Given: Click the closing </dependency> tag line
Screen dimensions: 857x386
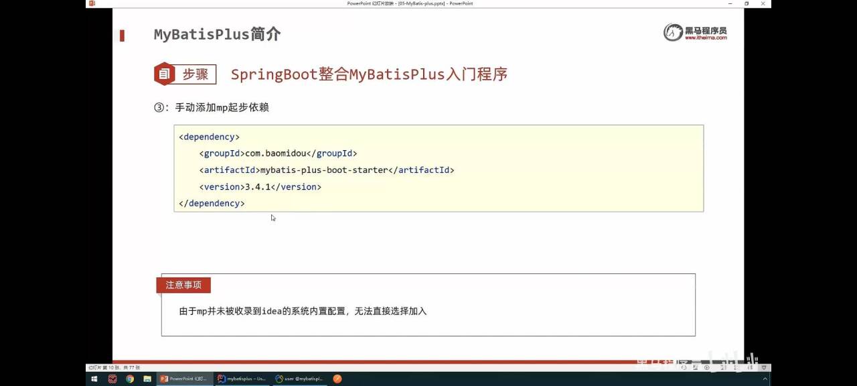Looking at the screenshot, I should coord(212,203).
